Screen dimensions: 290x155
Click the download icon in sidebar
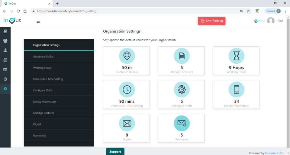[5, 50]
